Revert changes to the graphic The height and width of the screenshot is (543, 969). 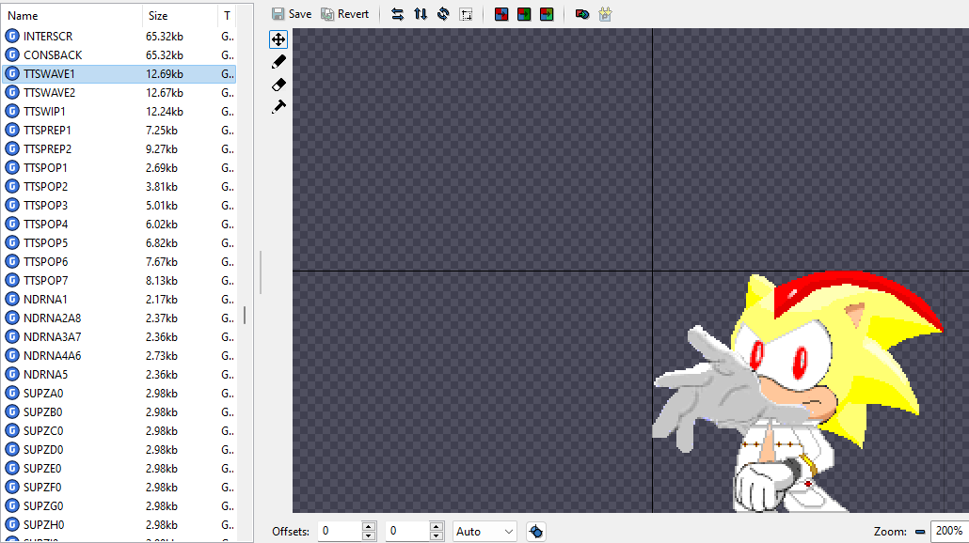click(x=345, y=14)
